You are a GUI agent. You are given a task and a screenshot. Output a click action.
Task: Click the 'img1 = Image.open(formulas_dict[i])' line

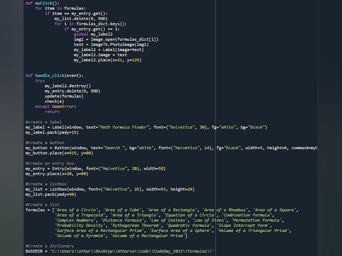[116, 39]
